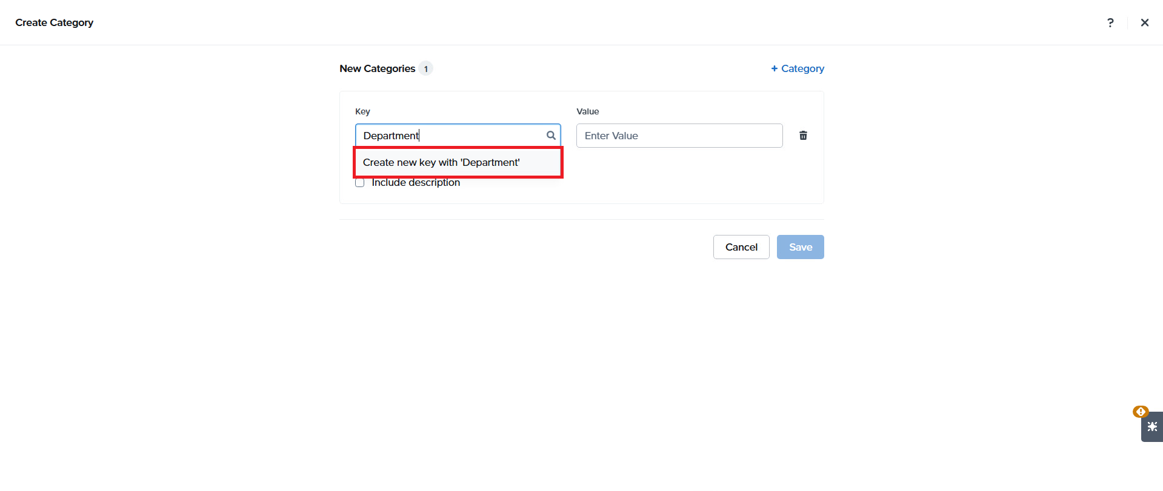Click the New Categories count badge
The height and width of the screenshot is (491, 1163).
(426, 68)
